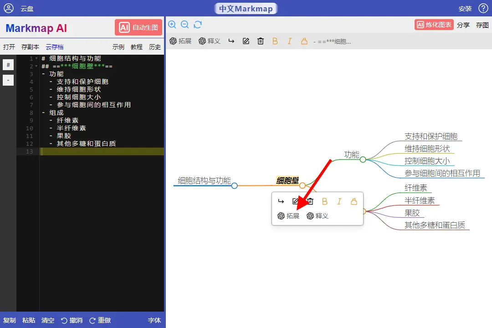Click 释义 in the top toolbar
The image size is (492, 328).
point(210,41)
